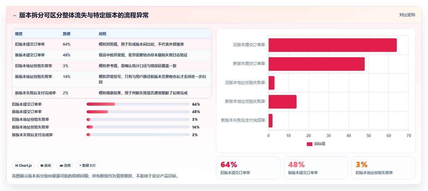Image resolution: width=428 pixels, height=191 pixels.
Task: Click the 64% value in the table
Action: 67,44
